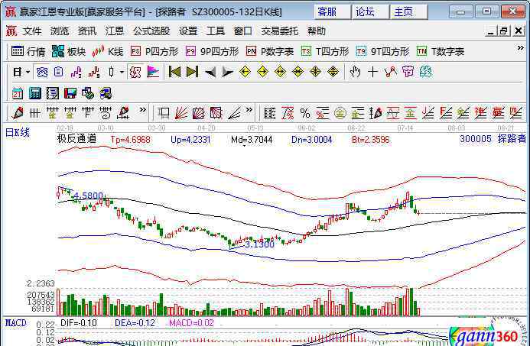
Task: Select the hand pan tool
Action: 355,72
